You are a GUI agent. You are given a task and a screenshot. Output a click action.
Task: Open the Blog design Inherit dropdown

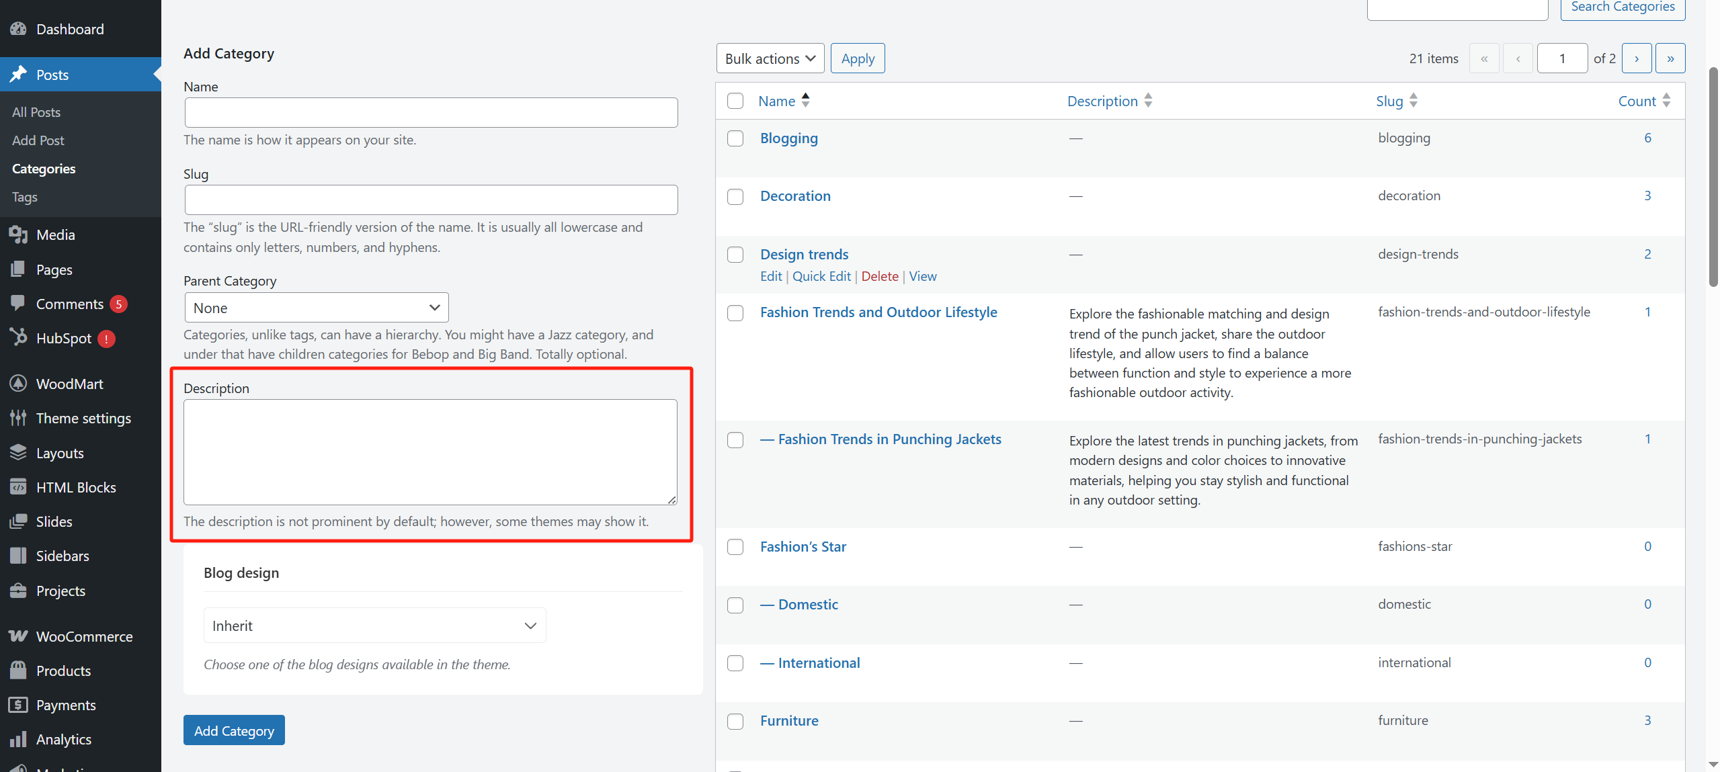[374, 626]
